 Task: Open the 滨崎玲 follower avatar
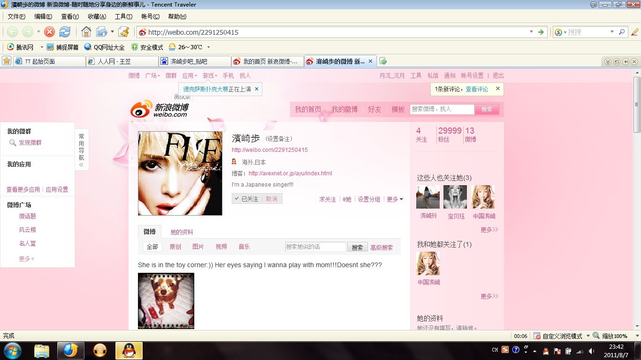pos(428,197)
